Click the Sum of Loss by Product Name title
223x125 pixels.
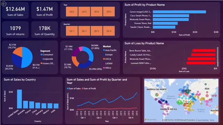[x=144, y=43]
